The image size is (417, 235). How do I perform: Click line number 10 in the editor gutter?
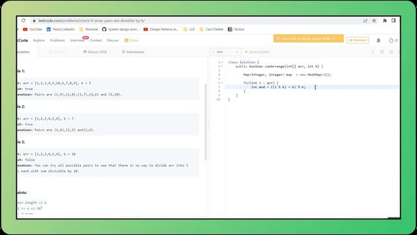tap(218, 100)
